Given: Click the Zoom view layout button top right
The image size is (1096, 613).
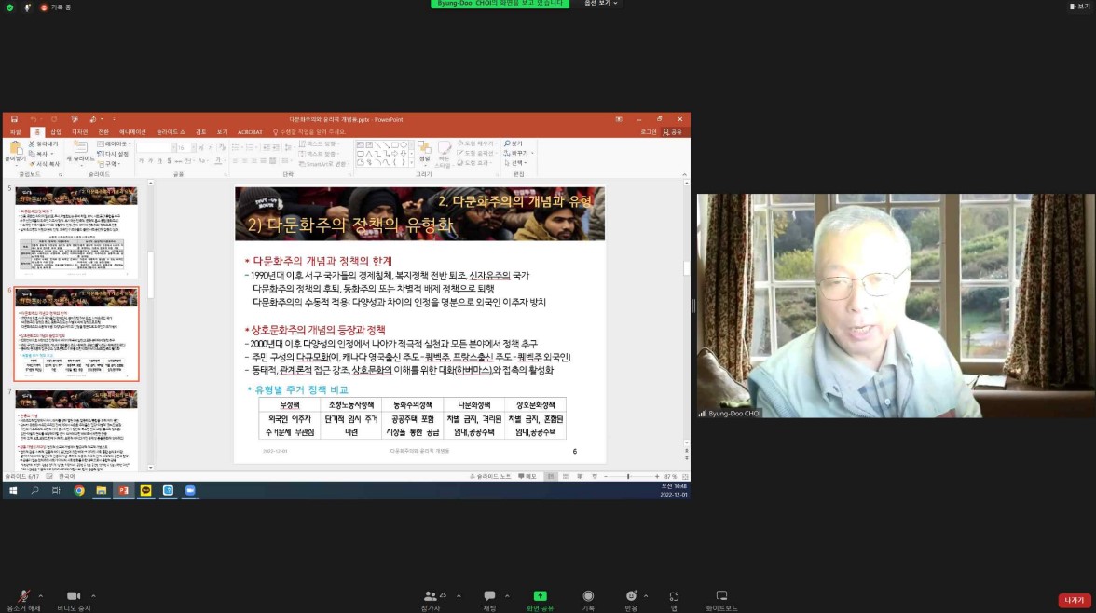Looking at the screenshot, I should coord(1079,7).
